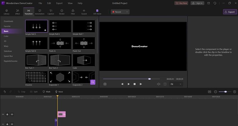This screenshot has width=238, height=126.
Task: Open the Sound tab
Action: 84,12
